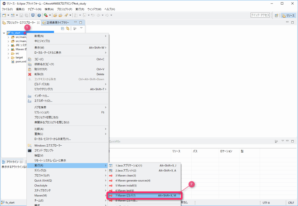The image size is (298, 206).
Task: Choose 4 Maven generate-sources(4) entry
Action: pyautogui.click(x=144, y=180)
